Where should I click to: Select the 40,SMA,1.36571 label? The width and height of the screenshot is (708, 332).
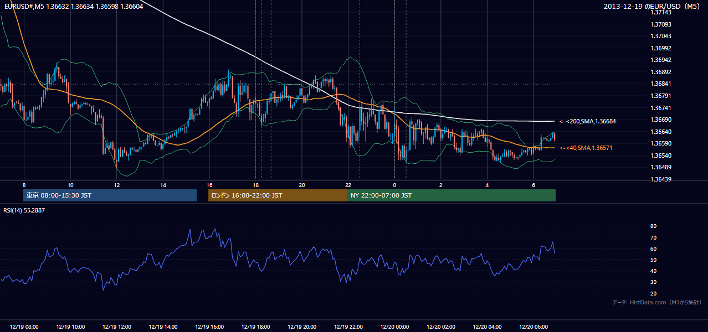click(586, 148)
